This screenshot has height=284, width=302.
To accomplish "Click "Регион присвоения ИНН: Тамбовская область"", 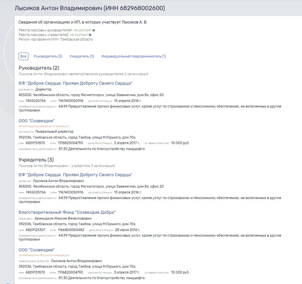I will click(56, 39).
